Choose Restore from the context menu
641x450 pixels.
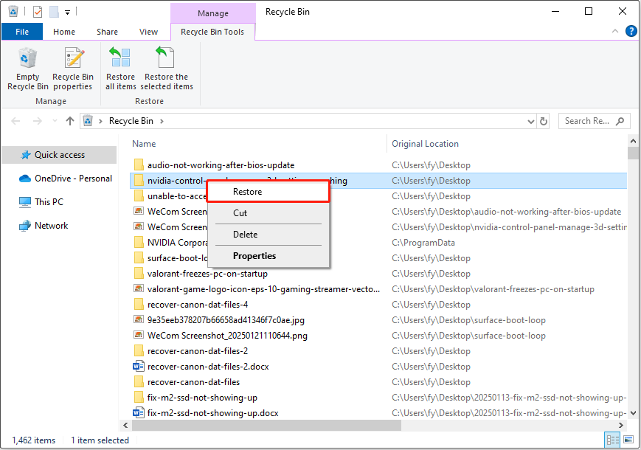tap(247, 192)
